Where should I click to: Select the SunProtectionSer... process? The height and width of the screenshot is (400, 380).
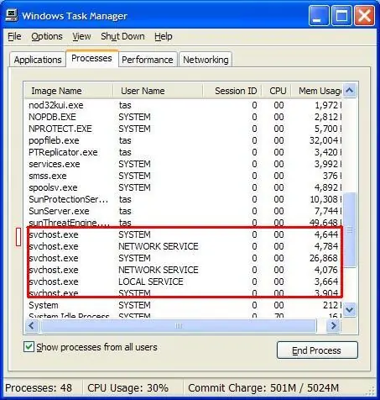click(183, 199)
